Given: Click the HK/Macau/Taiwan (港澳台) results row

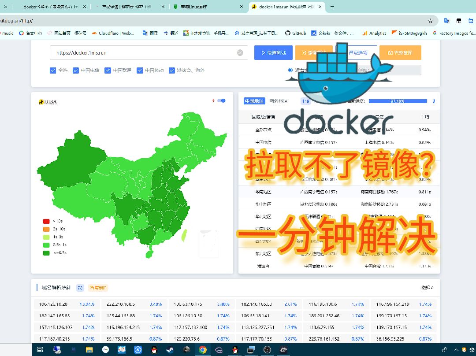Looking at the screenshot, I should click(x=339, y=266).
